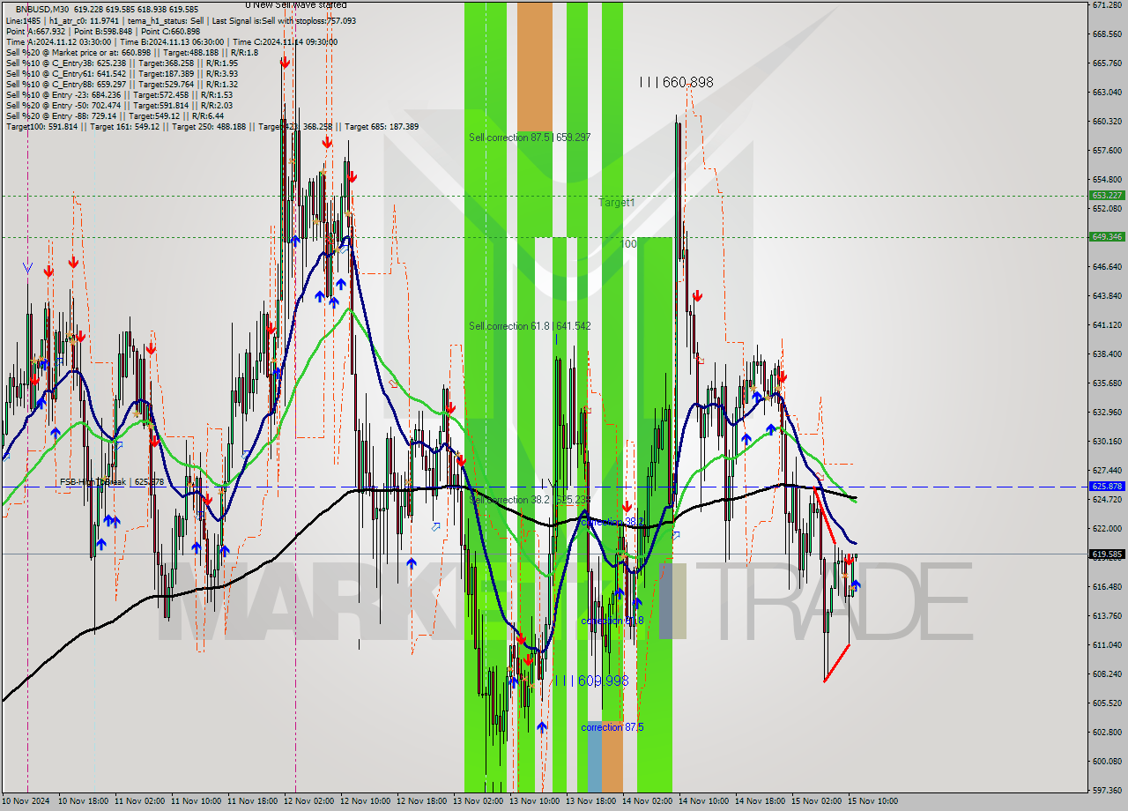The image size is (1128, 811).
Task: Click the '13 Nov 10:00' time axis label
Action: pos(536,801)
